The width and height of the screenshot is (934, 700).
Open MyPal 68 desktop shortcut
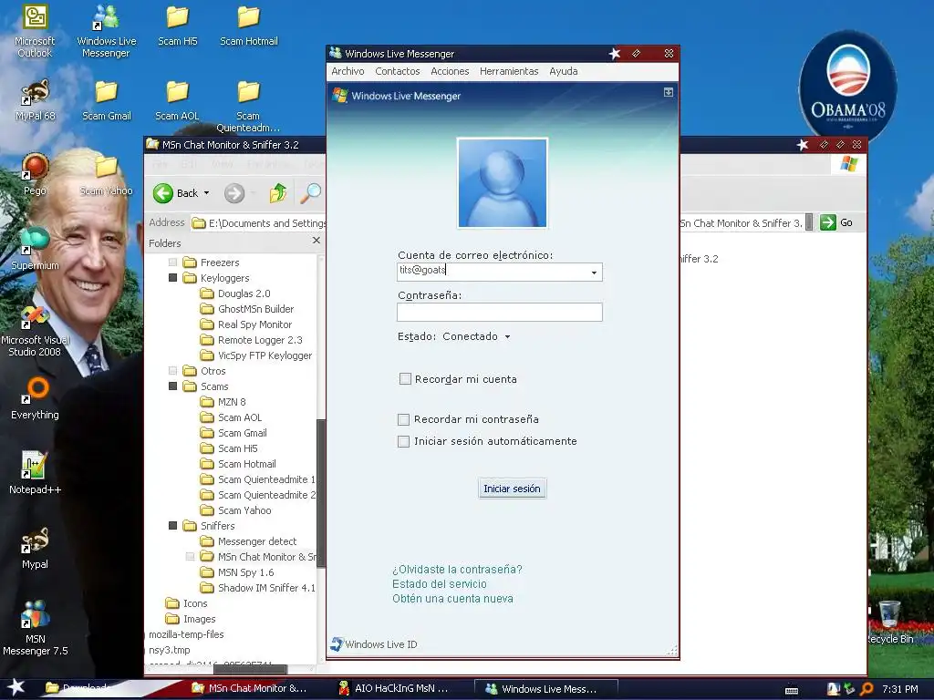pyautogui.click(x=35, y=100)
